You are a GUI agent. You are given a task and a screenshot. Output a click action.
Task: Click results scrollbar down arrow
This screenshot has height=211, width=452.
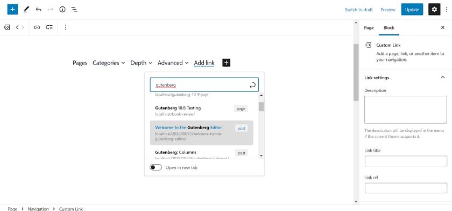tap(261, 156)
